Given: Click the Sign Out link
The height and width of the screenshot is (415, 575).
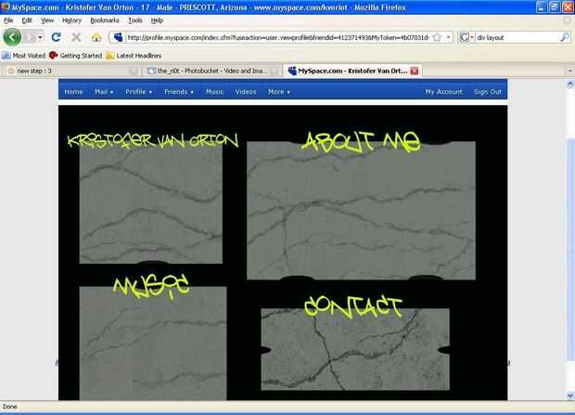Looking at the screenshot, I should tap(488, 92).
